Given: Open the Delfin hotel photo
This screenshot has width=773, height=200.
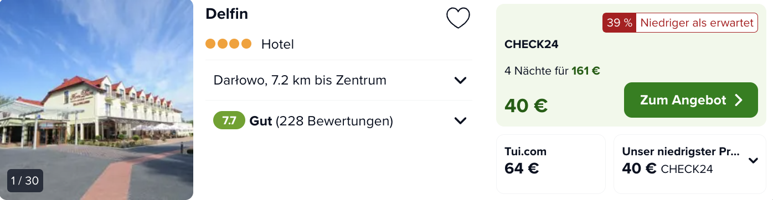Looking at the screenshot, I should pos(96,100).
